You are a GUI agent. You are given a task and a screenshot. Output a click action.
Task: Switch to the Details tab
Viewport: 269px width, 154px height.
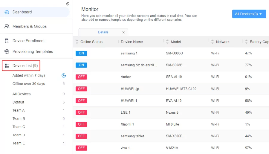tap(103, 32)
